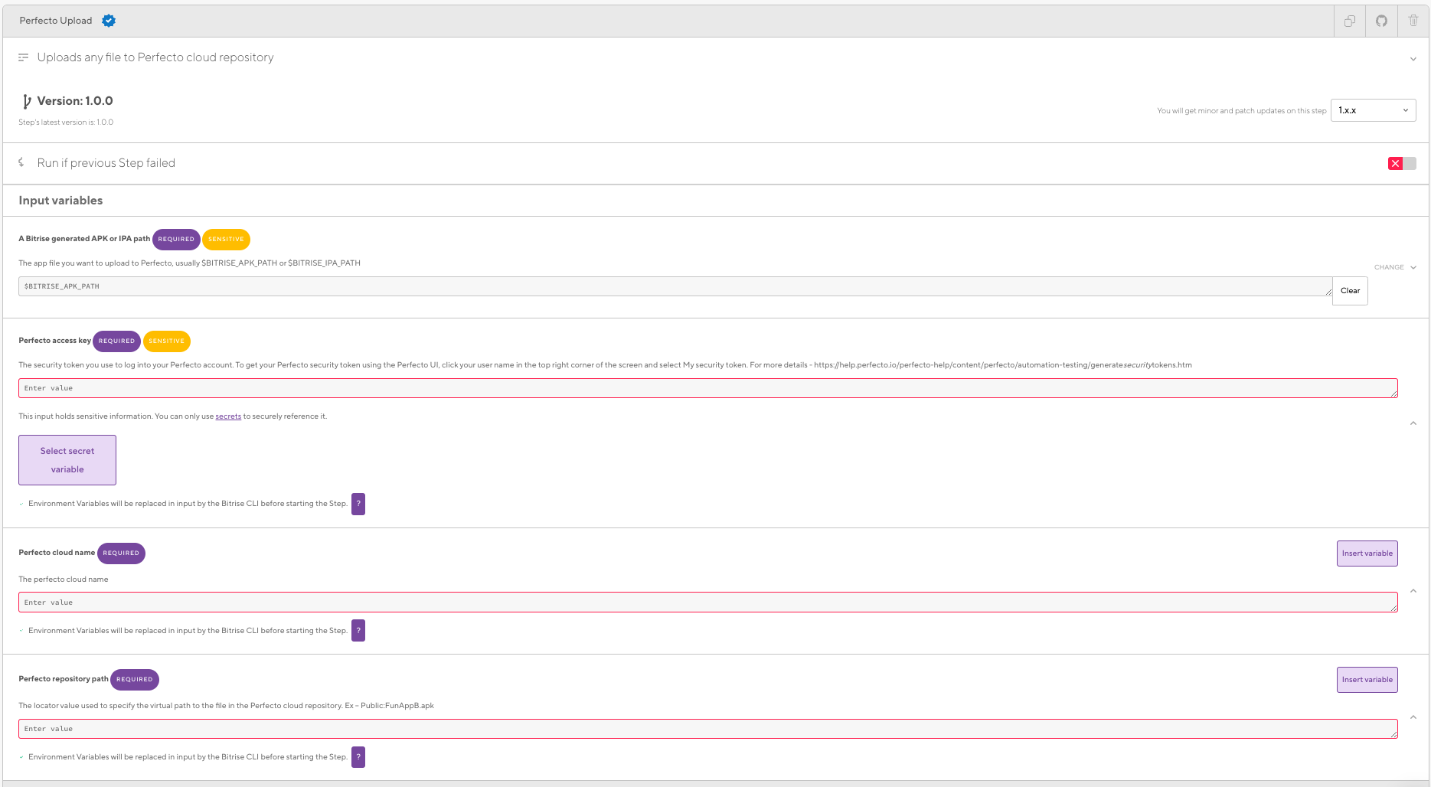Click REQUIRED badge on Perfecto repository path
Viewport: 1431px width, 787px height.
[x=135, y=680]
